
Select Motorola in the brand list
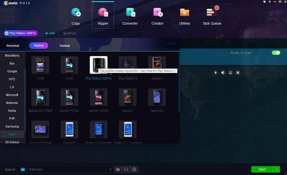click(12, 103)
